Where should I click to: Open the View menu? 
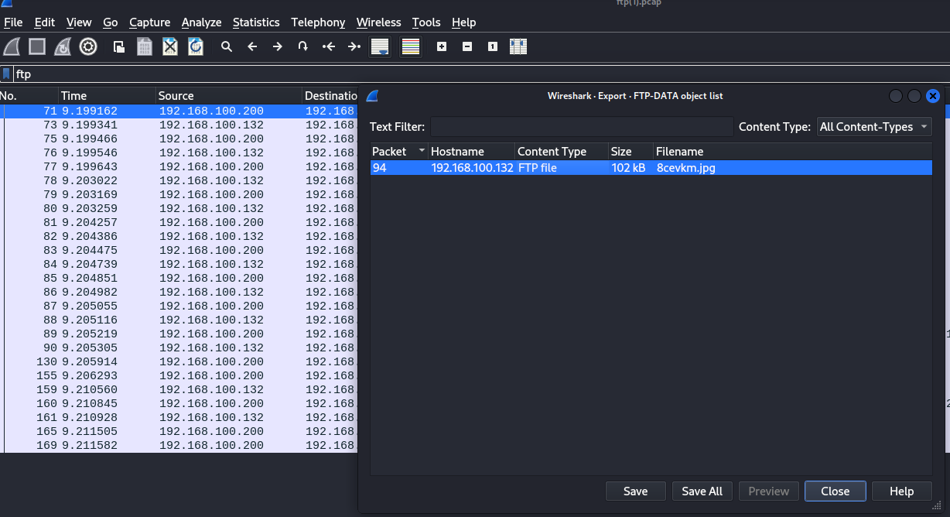point(79,22)
